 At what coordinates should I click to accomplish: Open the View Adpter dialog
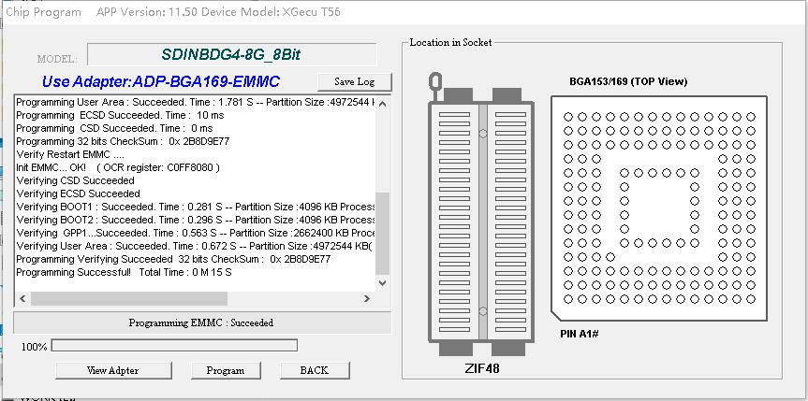(112, 370)
